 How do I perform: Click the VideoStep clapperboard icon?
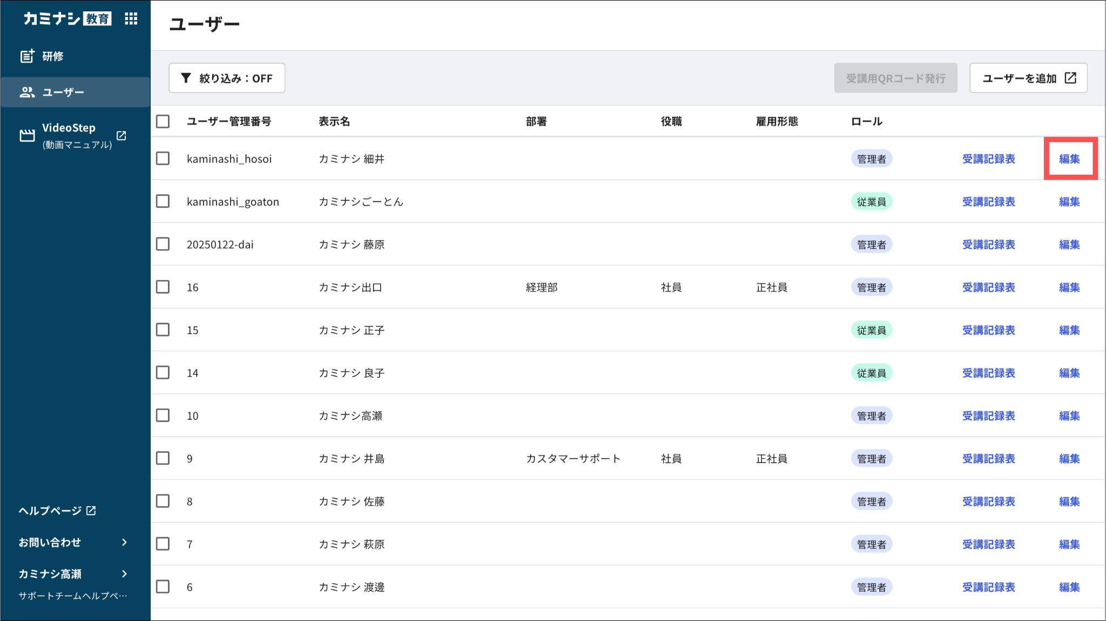click(27, 135)
